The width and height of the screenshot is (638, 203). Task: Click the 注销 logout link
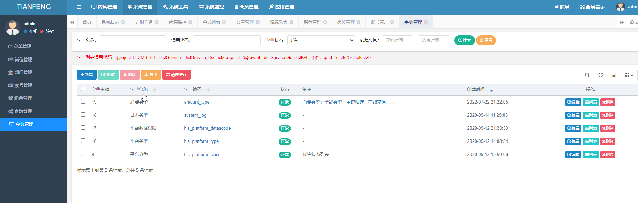(x=48, y=31)
